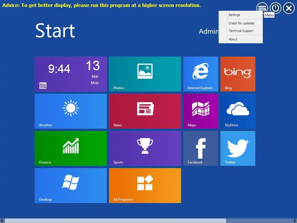
Task: Click the hamburger Menu button
Action: pos(262,8)
